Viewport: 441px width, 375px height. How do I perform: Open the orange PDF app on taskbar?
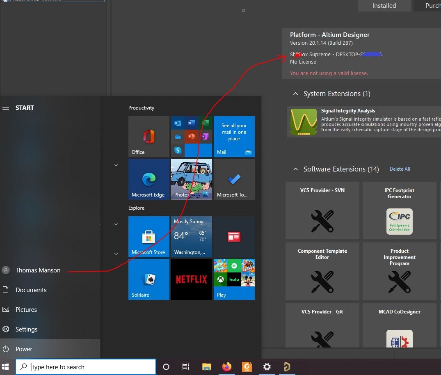[247, 367]
